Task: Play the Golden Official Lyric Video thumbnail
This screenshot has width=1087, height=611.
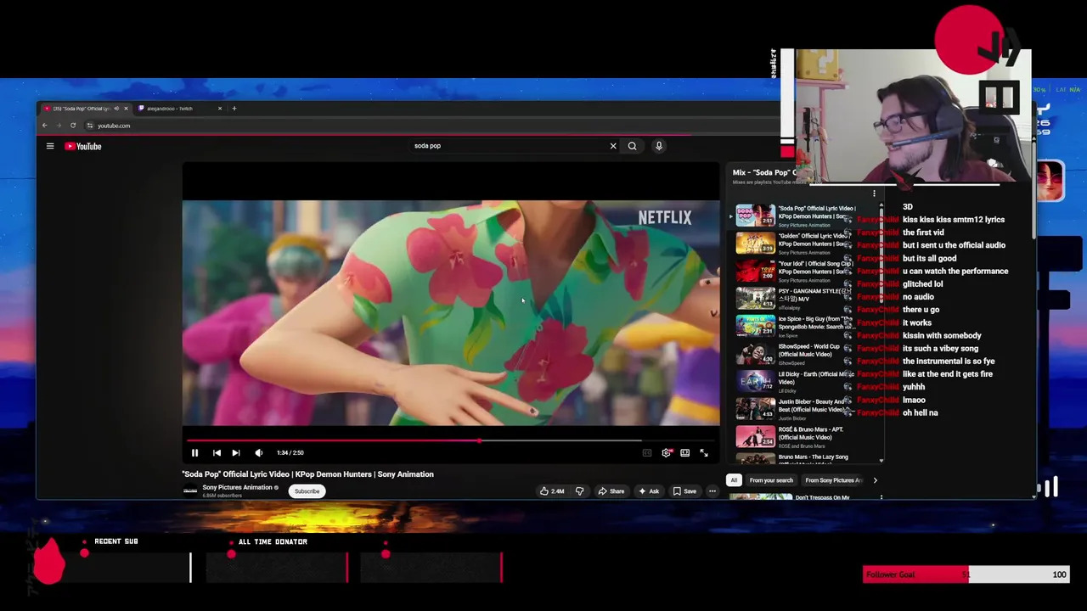Action: [x=755, y=243]
